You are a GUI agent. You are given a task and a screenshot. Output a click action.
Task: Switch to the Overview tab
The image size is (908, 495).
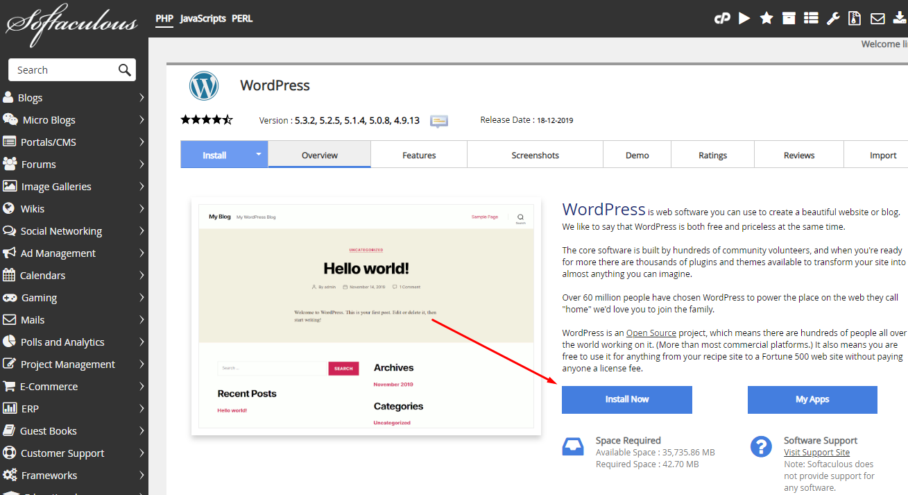[320, 155]
